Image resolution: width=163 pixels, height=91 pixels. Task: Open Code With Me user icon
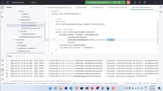135,2
